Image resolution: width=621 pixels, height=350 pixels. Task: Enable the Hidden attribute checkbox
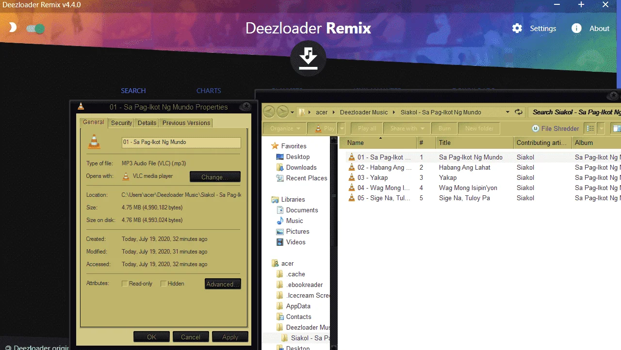pos(163,284)
